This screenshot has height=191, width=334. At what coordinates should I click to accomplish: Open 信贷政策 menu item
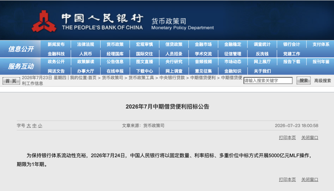click(x=174, y=44)
